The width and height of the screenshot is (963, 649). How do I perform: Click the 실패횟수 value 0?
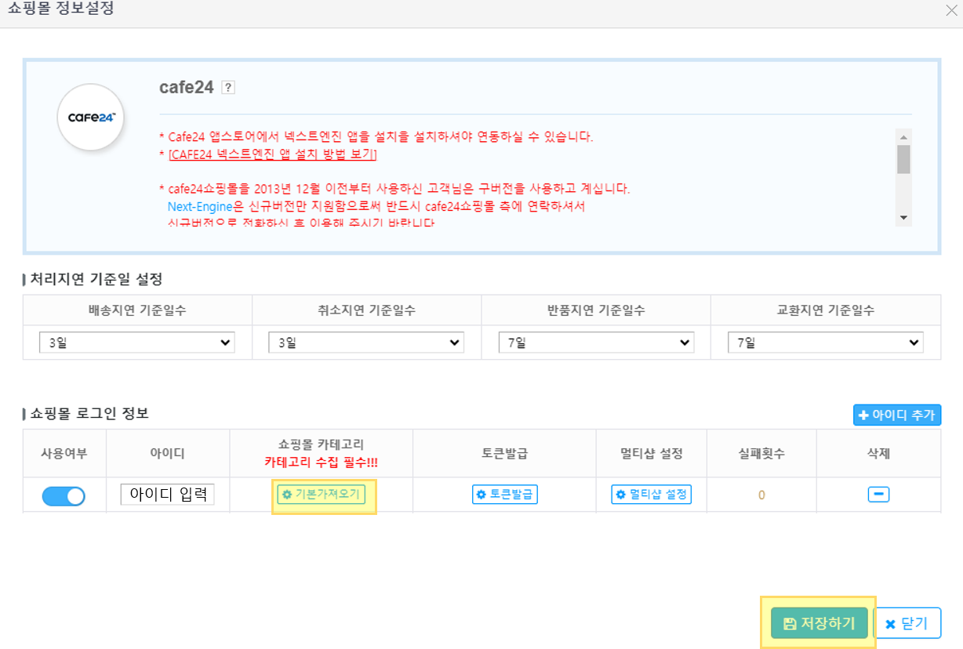tap(761, 495)
